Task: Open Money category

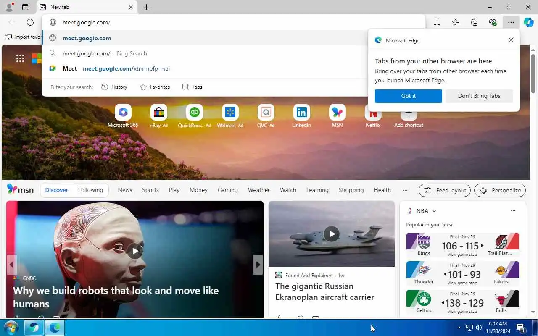Action: pos(198,190)
